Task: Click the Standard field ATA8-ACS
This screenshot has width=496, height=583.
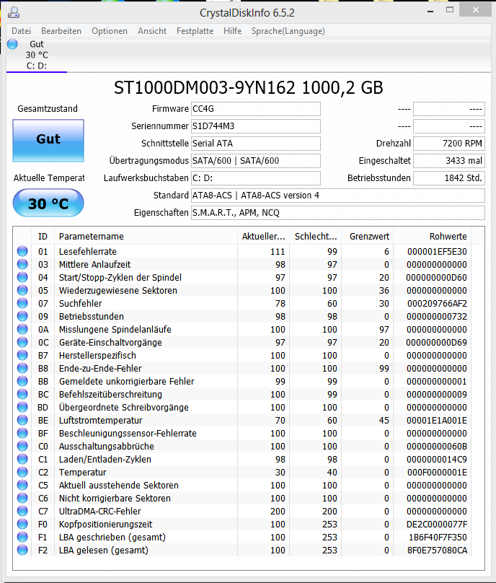Action: [x=337, y=196]
